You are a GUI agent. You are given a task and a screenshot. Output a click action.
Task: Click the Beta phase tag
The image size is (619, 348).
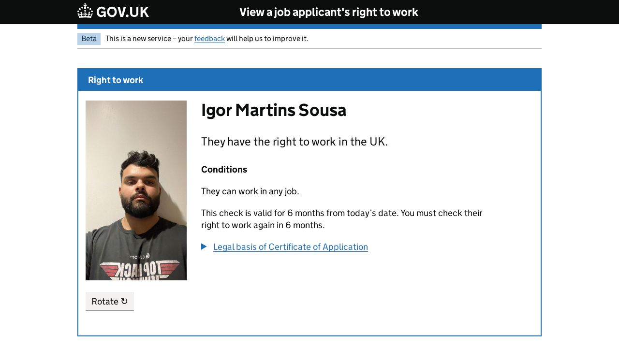tap(89, 39)
